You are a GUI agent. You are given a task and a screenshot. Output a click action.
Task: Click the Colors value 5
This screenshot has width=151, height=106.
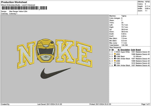145,4
